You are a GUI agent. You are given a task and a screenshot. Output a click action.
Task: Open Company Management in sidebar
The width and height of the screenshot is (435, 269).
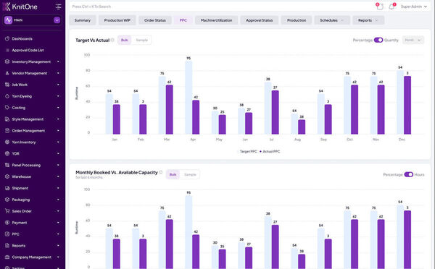click(x=33, y=257)
